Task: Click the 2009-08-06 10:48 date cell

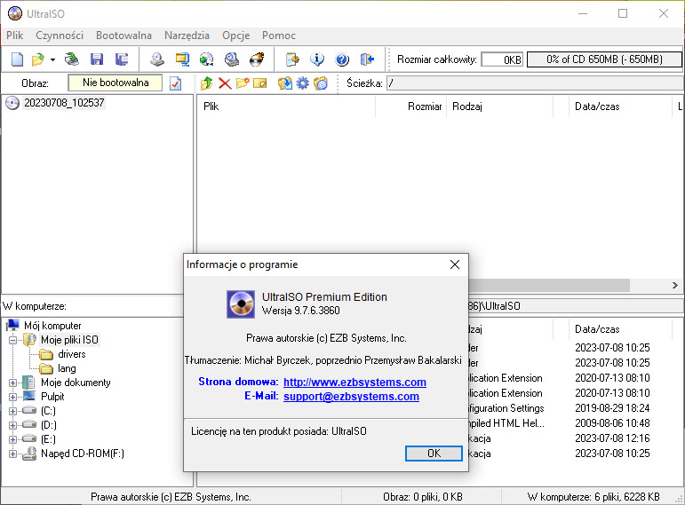Action: click(x=612, y=423)
